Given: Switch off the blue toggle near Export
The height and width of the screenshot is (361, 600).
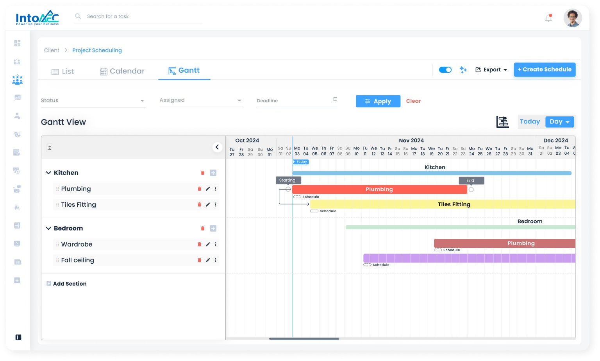Looking at the screenshot, I should point(445,70).
